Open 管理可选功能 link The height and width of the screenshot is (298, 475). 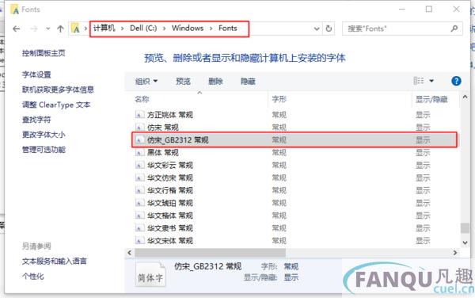pos(44,150)
